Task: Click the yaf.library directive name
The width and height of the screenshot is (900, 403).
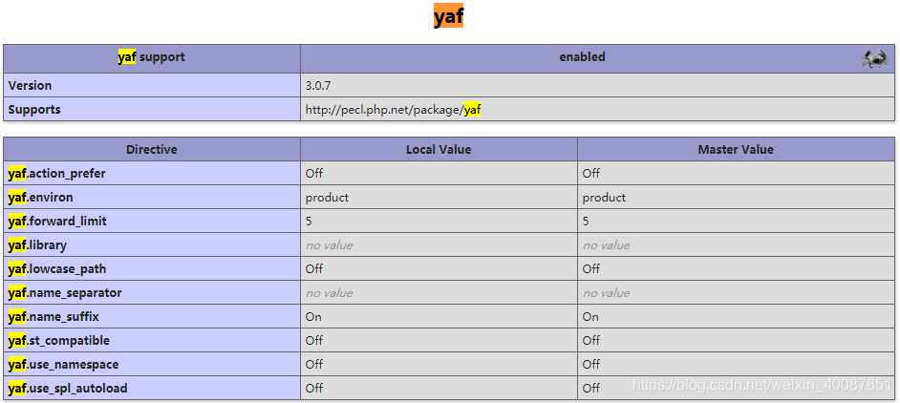Action: pos(38,245)
